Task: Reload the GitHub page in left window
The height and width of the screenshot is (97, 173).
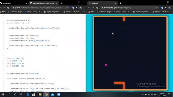Action: (x=8, y=8)
